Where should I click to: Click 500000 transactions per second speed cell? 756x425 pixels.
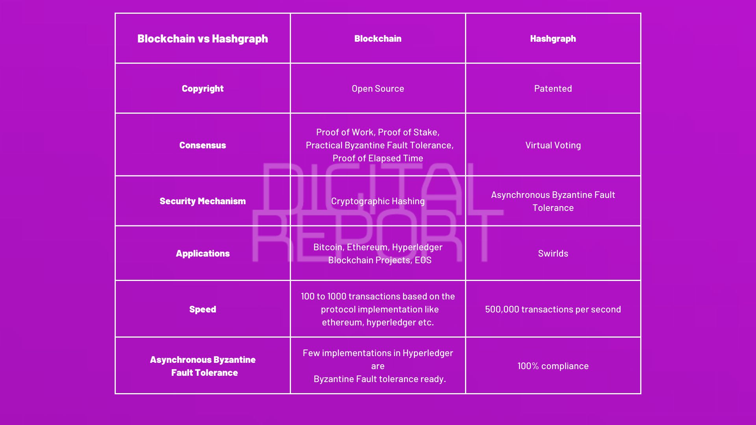coord(553,309)
